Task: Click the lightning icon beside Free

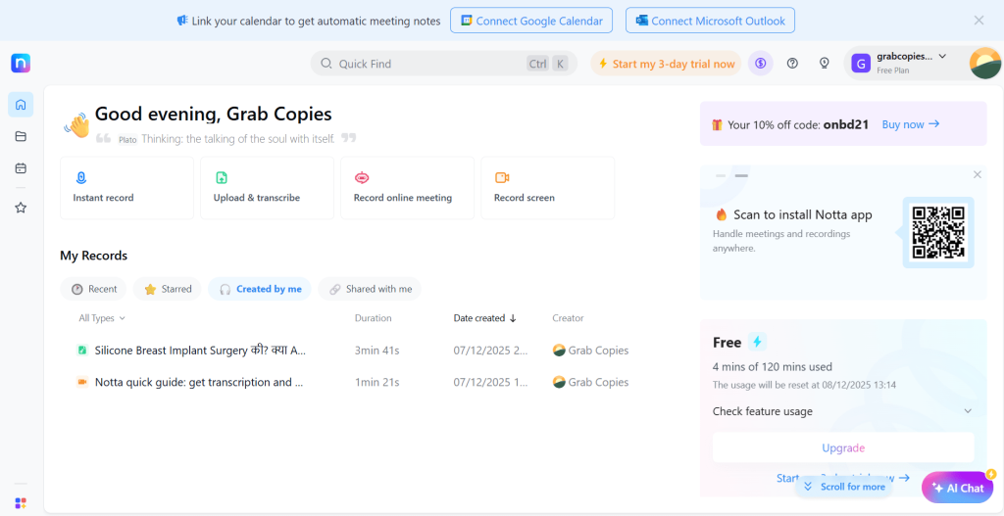Action: pyautogui.click(x=758, y=342)
